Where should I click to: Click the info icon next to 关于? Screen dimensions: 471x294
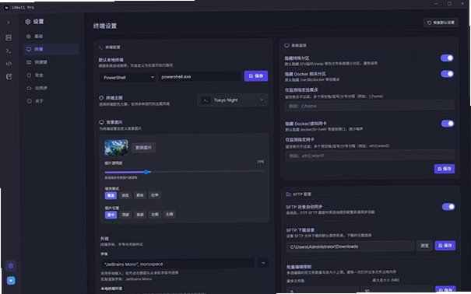(29, 101)
